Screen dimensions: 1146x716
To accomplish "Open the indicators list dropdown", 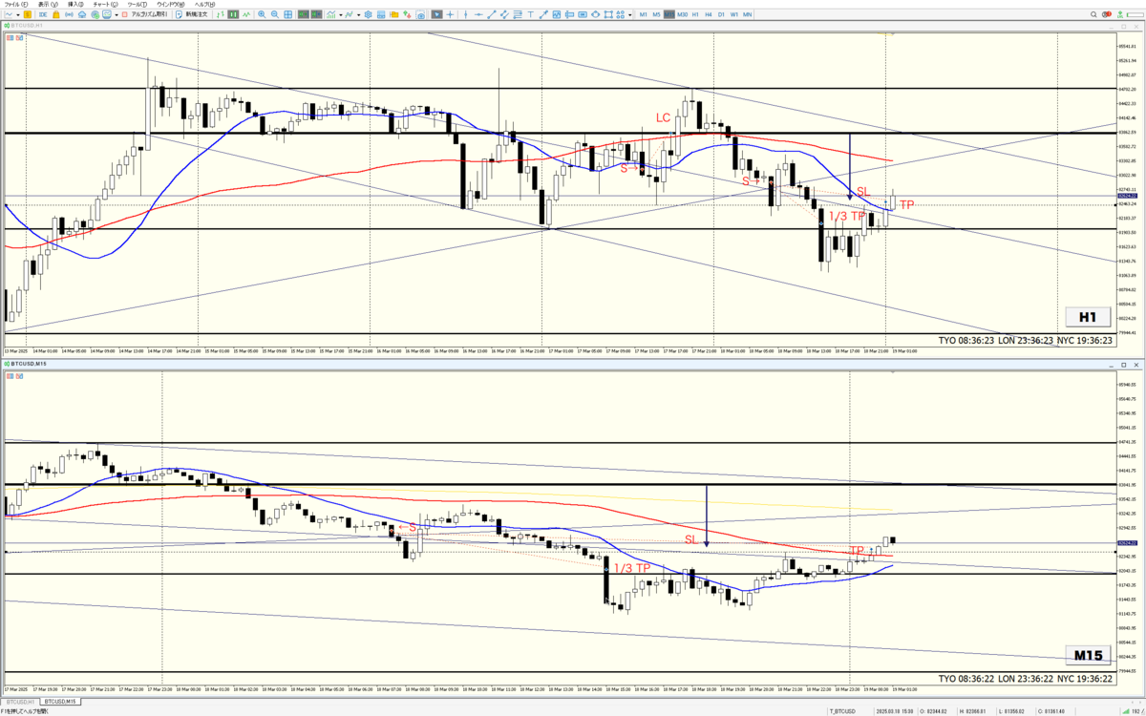I will tap(341, 14).
